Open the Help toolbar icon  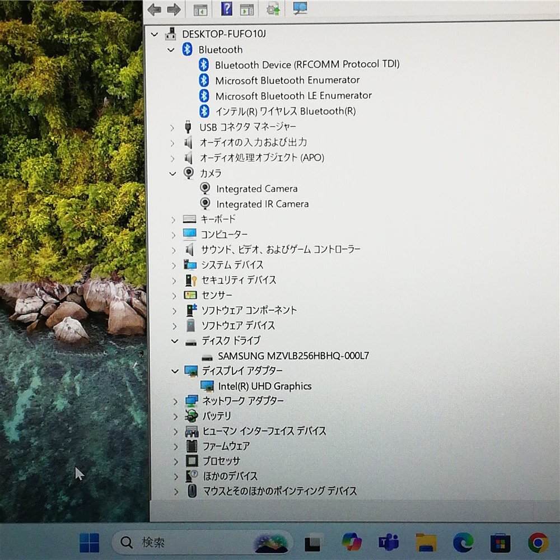tap(227, 8)
